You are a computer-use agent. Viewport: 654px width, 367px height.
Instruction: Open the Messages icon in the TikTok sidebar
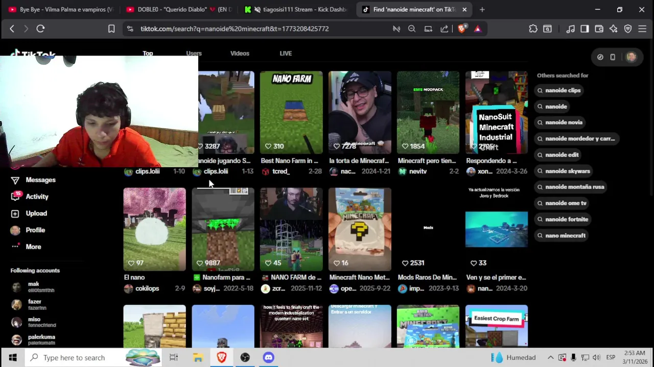tap(15, 180)
